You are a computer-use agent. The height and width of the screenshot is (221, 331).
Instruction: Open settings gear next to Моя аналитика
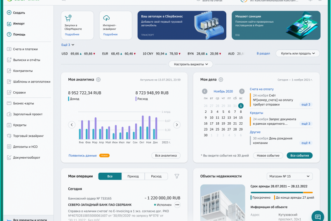pos(99,80)
